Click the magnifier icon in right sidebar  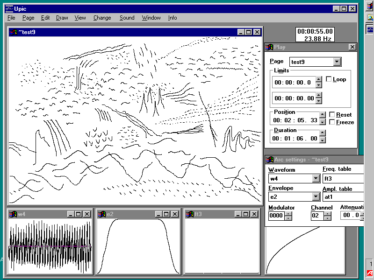tap(370, 18)
